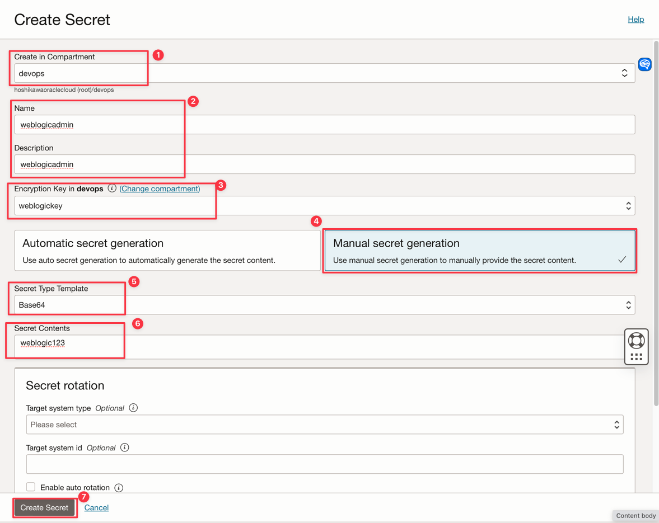The width and height of the screenshot is (659, 523).
Task: Click info icon beside Target system id
Action: (x=125, y=447)
